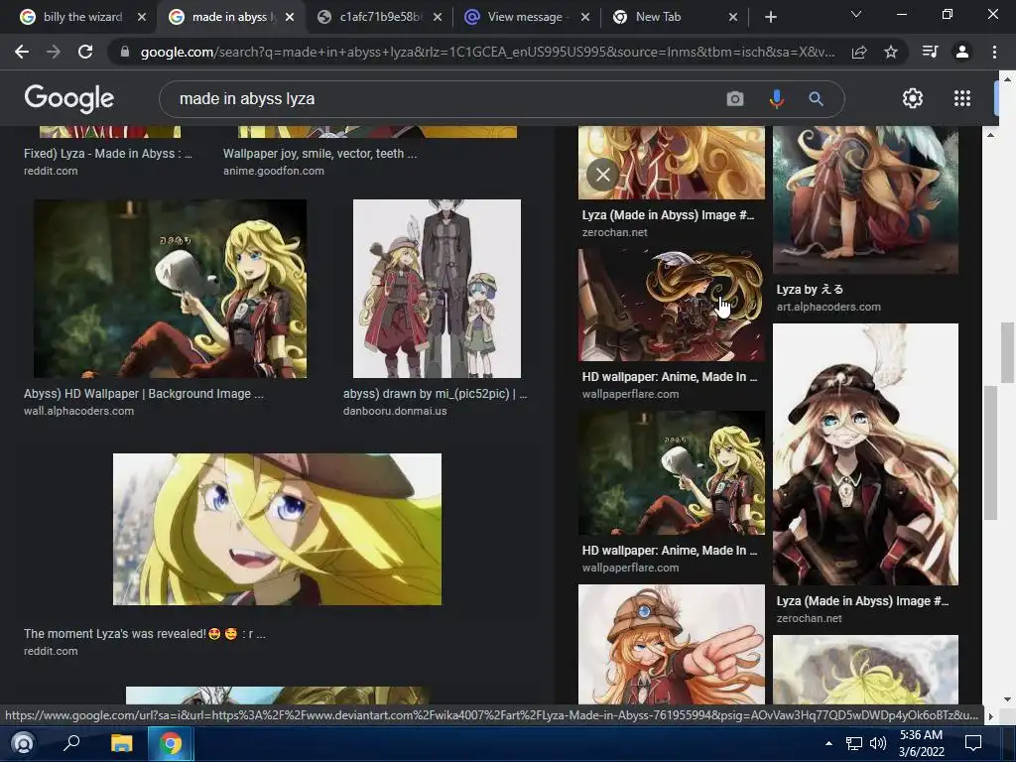
Task: Open a new browser tab
Action: pyautogui.click(x=770, y=17)
